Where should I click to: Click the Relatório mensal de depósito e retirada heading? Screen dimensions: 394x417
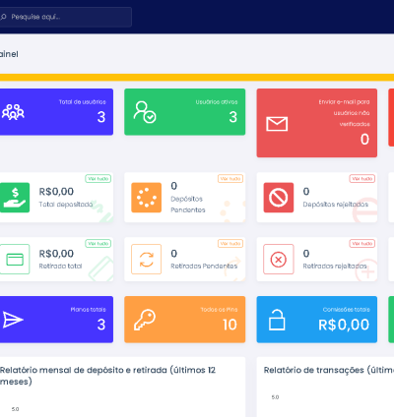click(x=107, y=376)
